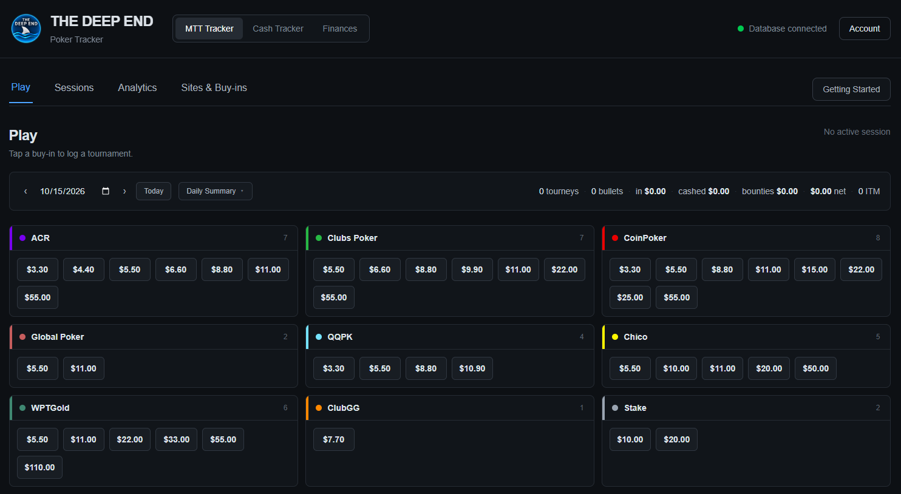Open the Getting Started guide
Image resolution: width=901 pixels, height=494 pixels.
(851, 89)
